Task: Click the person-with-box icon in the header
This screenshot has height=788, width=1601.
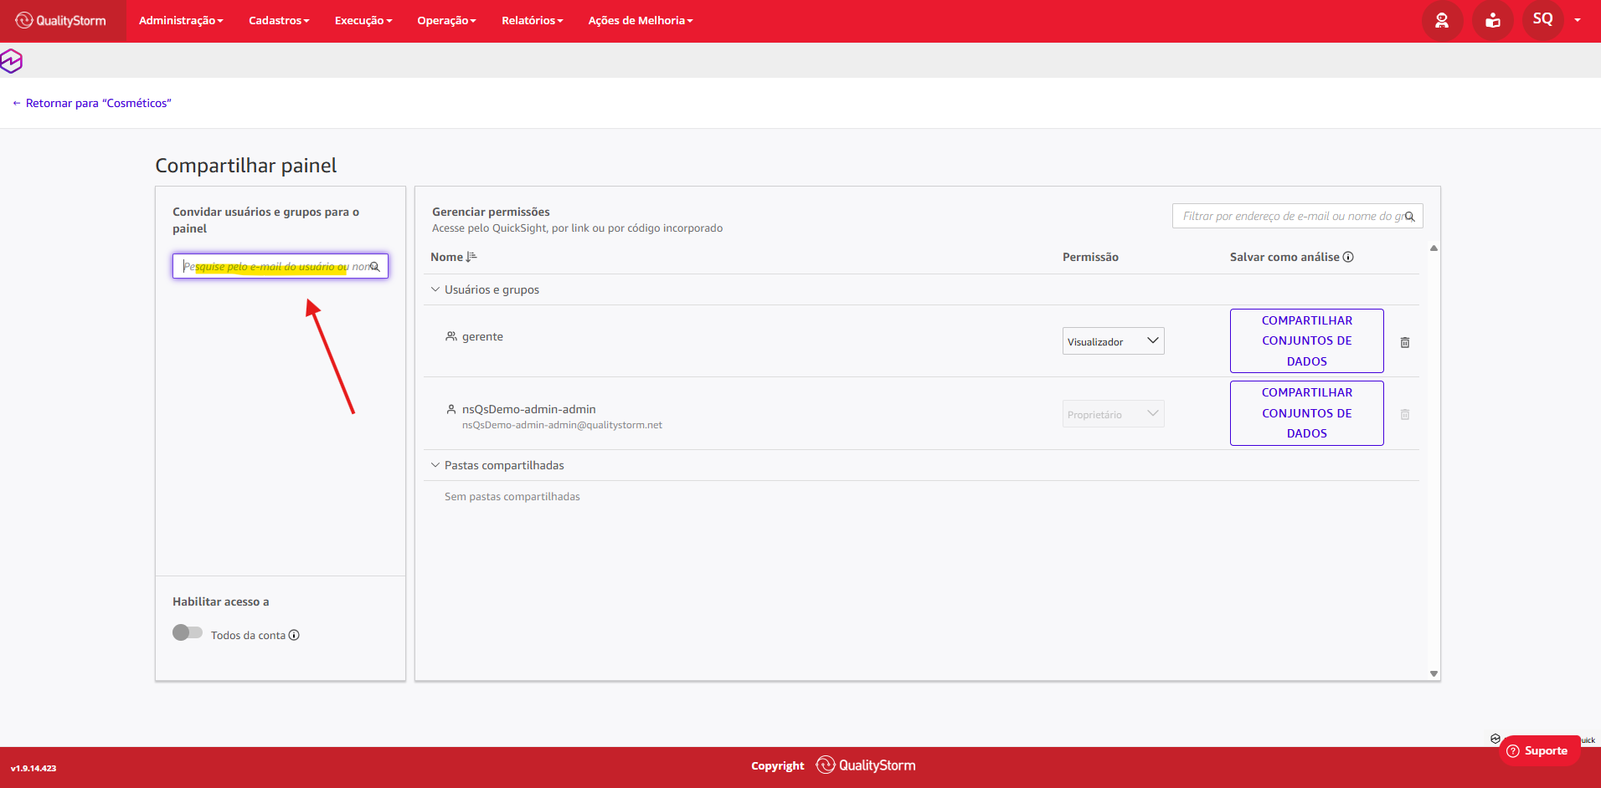Action: [1492, 20]
